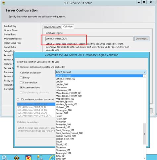
Task: Select the Collation tab
Action: coord(68,27)
